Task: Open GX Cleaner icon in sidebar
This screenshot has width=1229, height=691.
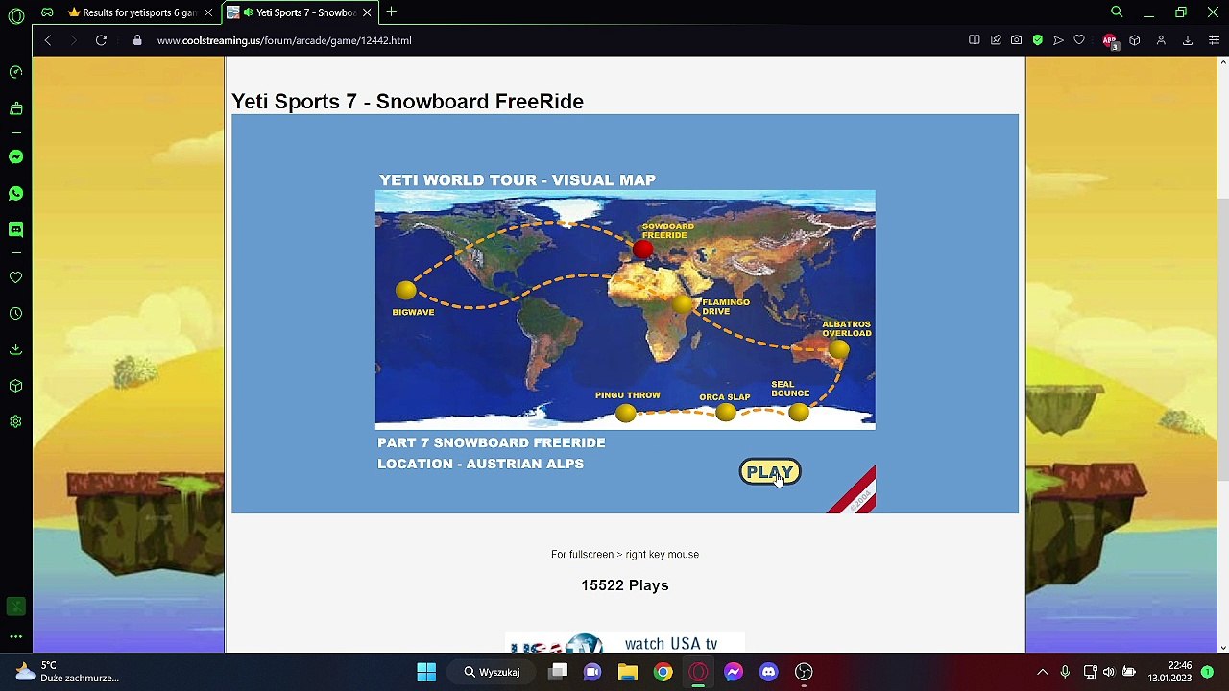Action: (x=15, y=108)
